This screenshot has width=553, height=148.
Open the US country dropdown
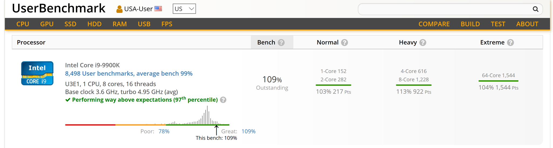pyautogui.click(x=184, y=9)
